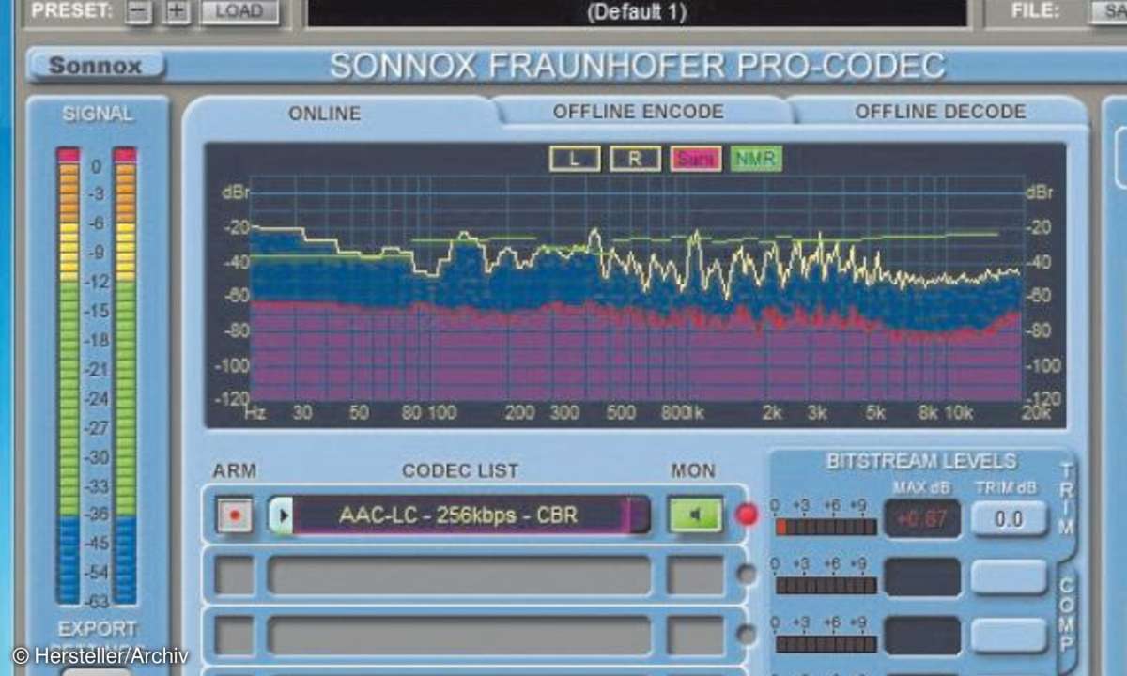Screen dimensions: 1127x676
Task: Click the 10k frequency axis label
Action: (x=958, y=412)
